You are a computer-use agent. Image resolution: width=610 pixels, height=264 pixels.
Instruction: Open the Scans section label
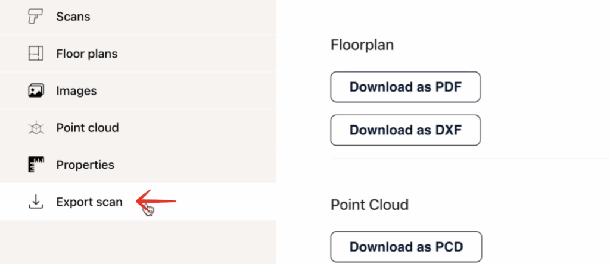tap(73, 17)
